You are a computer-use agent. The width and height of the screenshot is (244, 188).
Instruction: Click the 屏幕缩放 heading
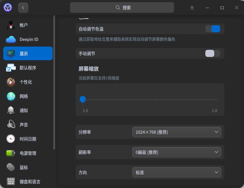pyautogui.click(x=89, y=69)
